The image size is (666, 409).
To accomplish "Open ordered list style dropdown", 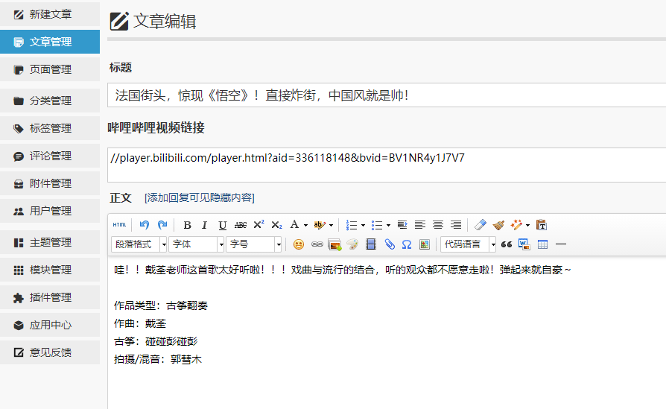I will tap(363, 225).
